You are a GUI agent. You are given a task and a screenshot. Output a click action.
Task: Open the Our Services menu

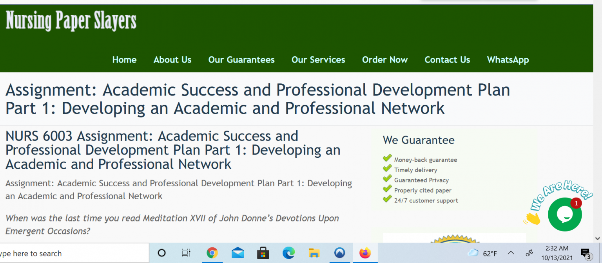pos(318,59)
